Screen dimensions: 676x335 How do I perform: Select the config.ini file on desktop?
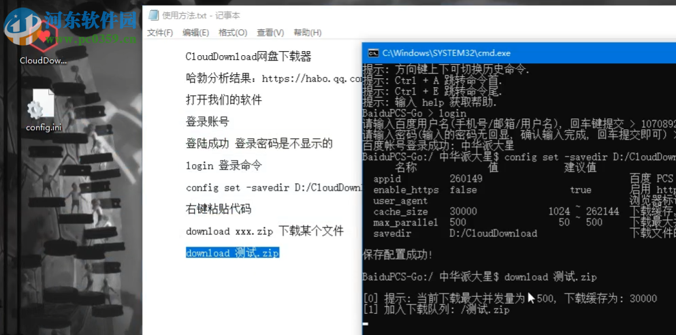pos(43,110)
